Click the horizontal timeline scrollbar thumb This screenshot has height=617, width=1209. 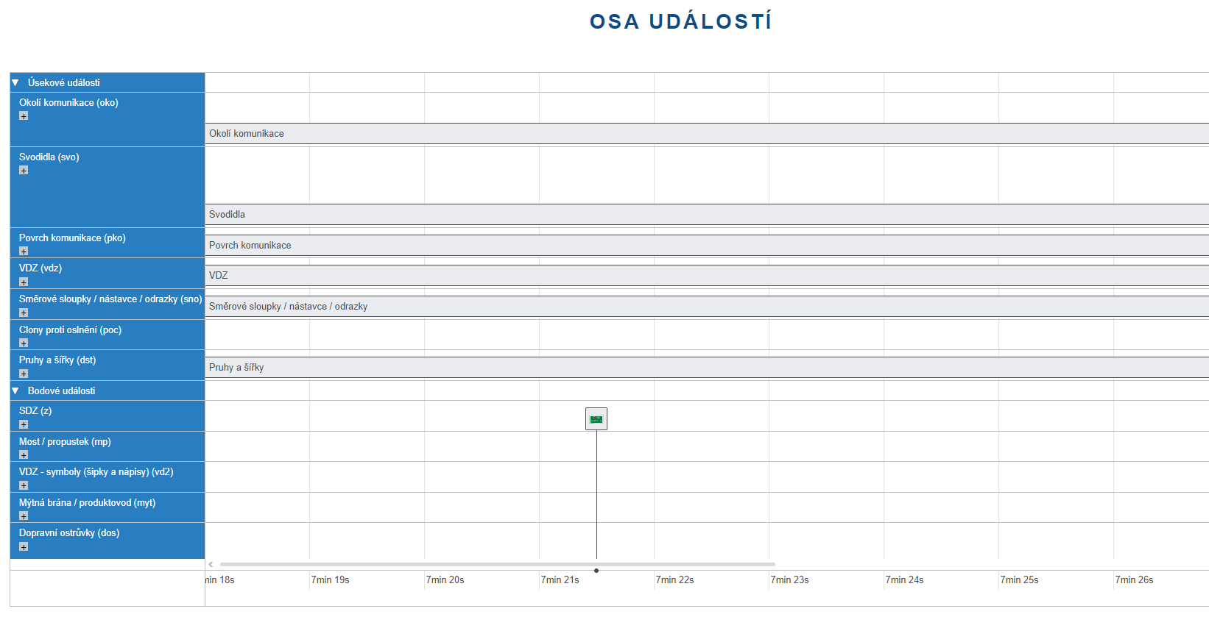497,565
